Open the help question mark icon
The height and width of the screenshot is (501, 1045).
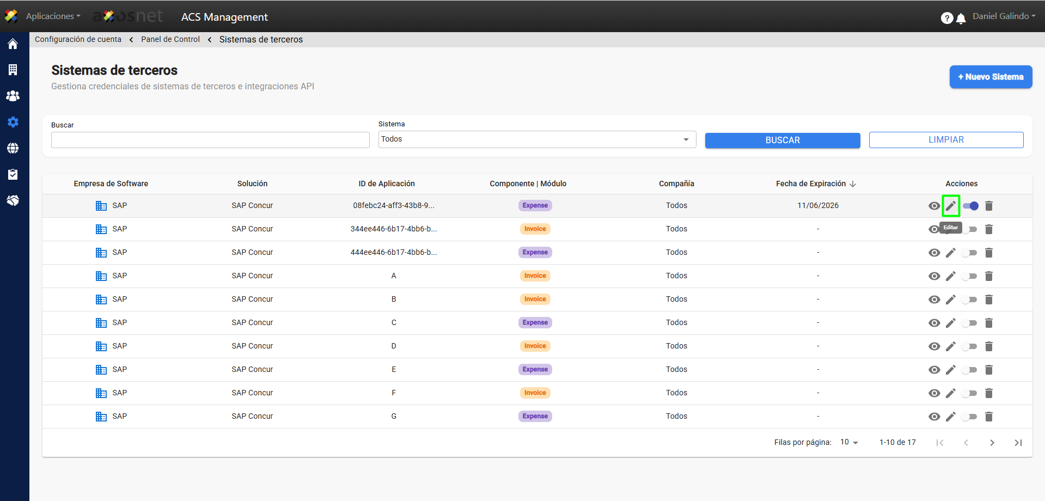(x=946, y=19)
